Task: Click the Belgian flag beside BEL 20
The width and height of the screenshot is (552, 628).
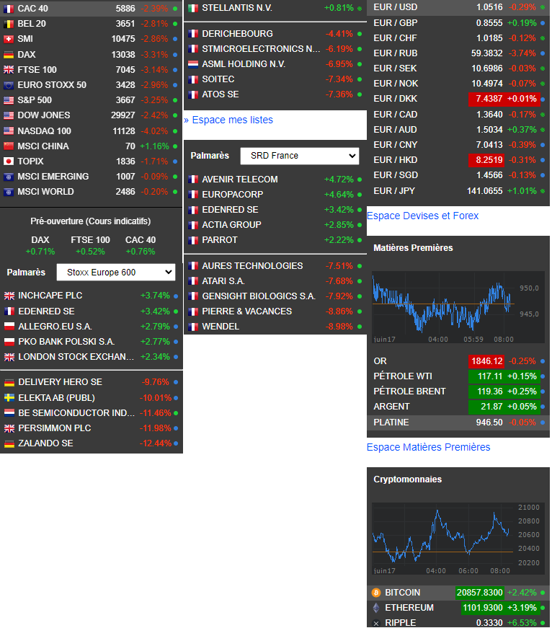Action: pos(9,24)
